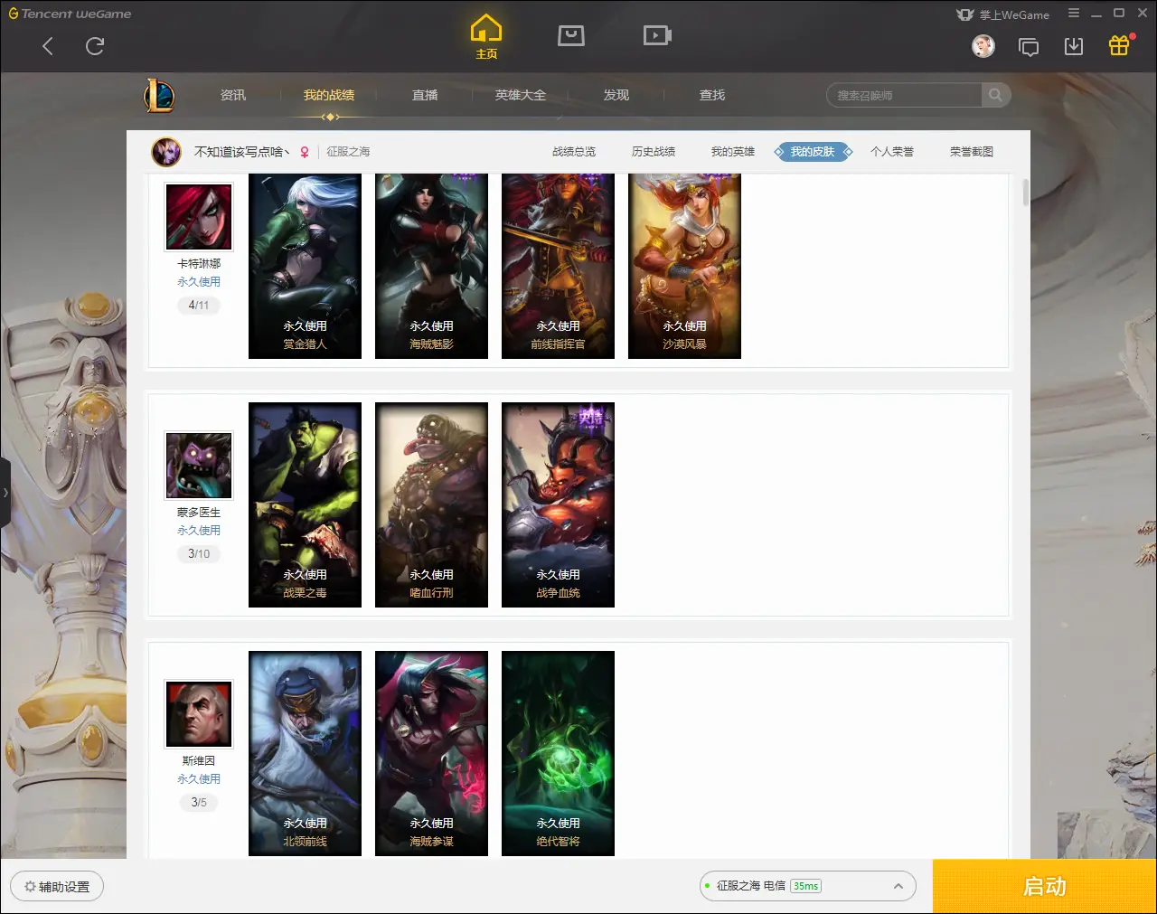The image size is (1157, 914).
Task: Click the 4/11 skin count badge
Action: tap(199, 306)
